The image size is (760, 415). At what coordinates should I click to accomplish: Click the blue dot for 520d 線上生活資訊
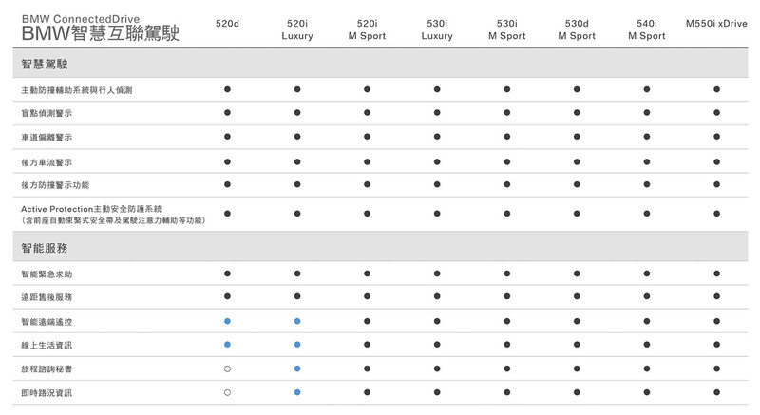click(227, 345)
